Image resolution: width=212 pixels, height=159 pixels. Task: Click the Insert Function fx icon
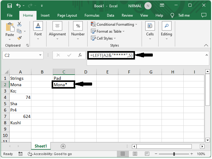pos(80,55)
